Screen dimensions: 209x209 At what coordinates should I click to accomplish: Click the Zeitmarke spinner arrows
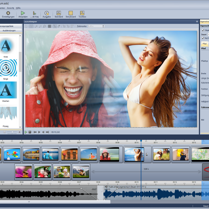point(103,26)
